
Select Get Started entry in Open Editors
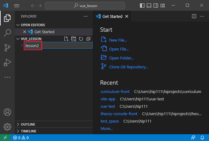tap(54, 32)
